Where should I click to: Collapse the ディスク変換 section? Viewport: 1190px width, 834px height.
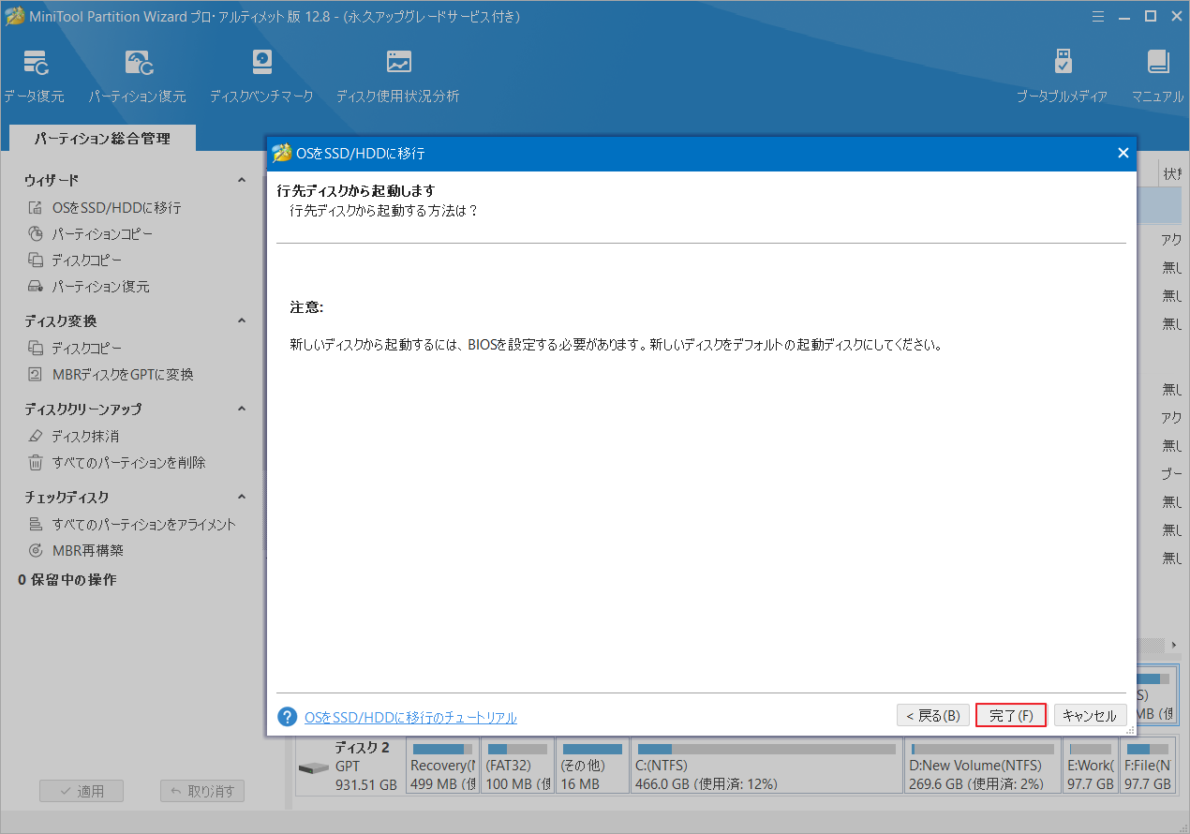pos(241,320)
